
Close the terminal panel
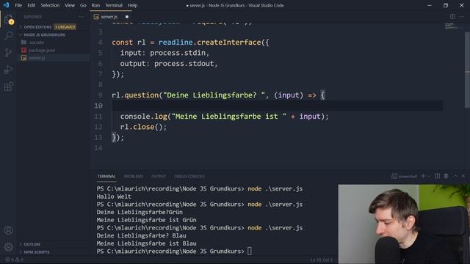click(x=463, y=176)
